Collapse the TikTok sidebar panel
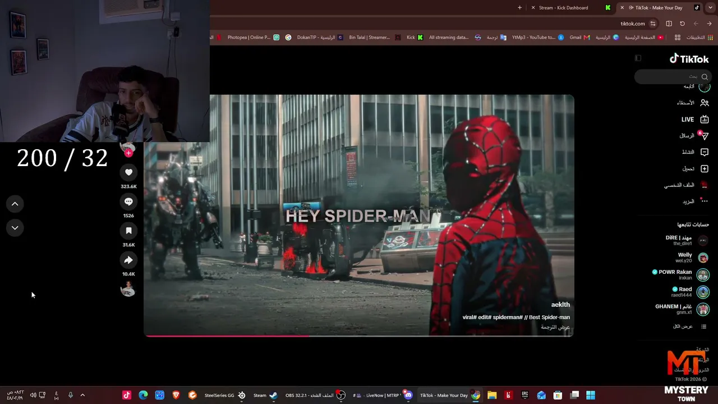The image size is (718, 404). (x=638, y=58)
